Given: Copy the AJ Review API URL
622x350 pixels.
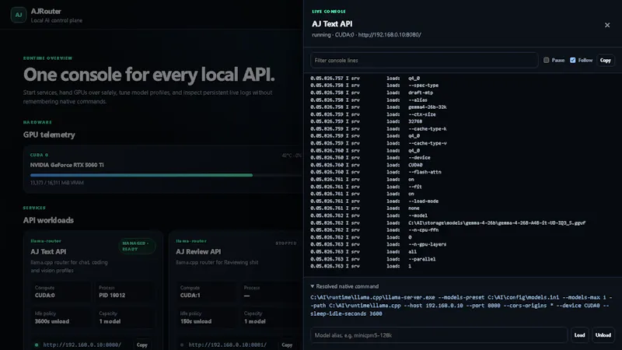Looking at the screenshot, I should pyautogui.click(x=287, y=345).
